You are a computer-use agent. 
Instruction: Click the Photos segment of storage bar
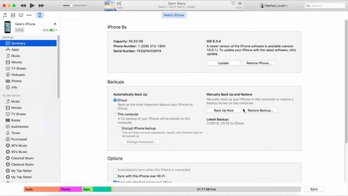(71, 189)
